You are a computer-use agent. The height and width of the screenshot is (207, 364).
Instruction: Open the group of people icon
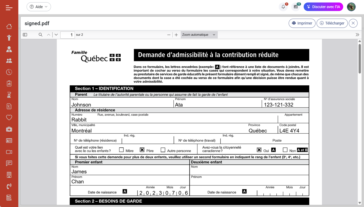(9, 61)
